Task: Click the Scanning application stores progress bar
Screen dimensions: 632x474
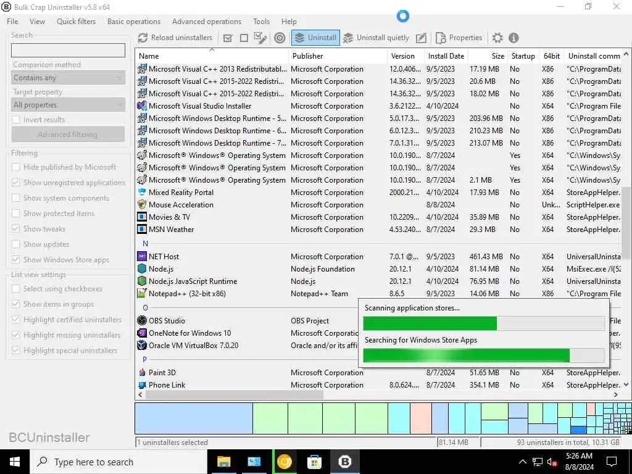Action: (484, 323)
